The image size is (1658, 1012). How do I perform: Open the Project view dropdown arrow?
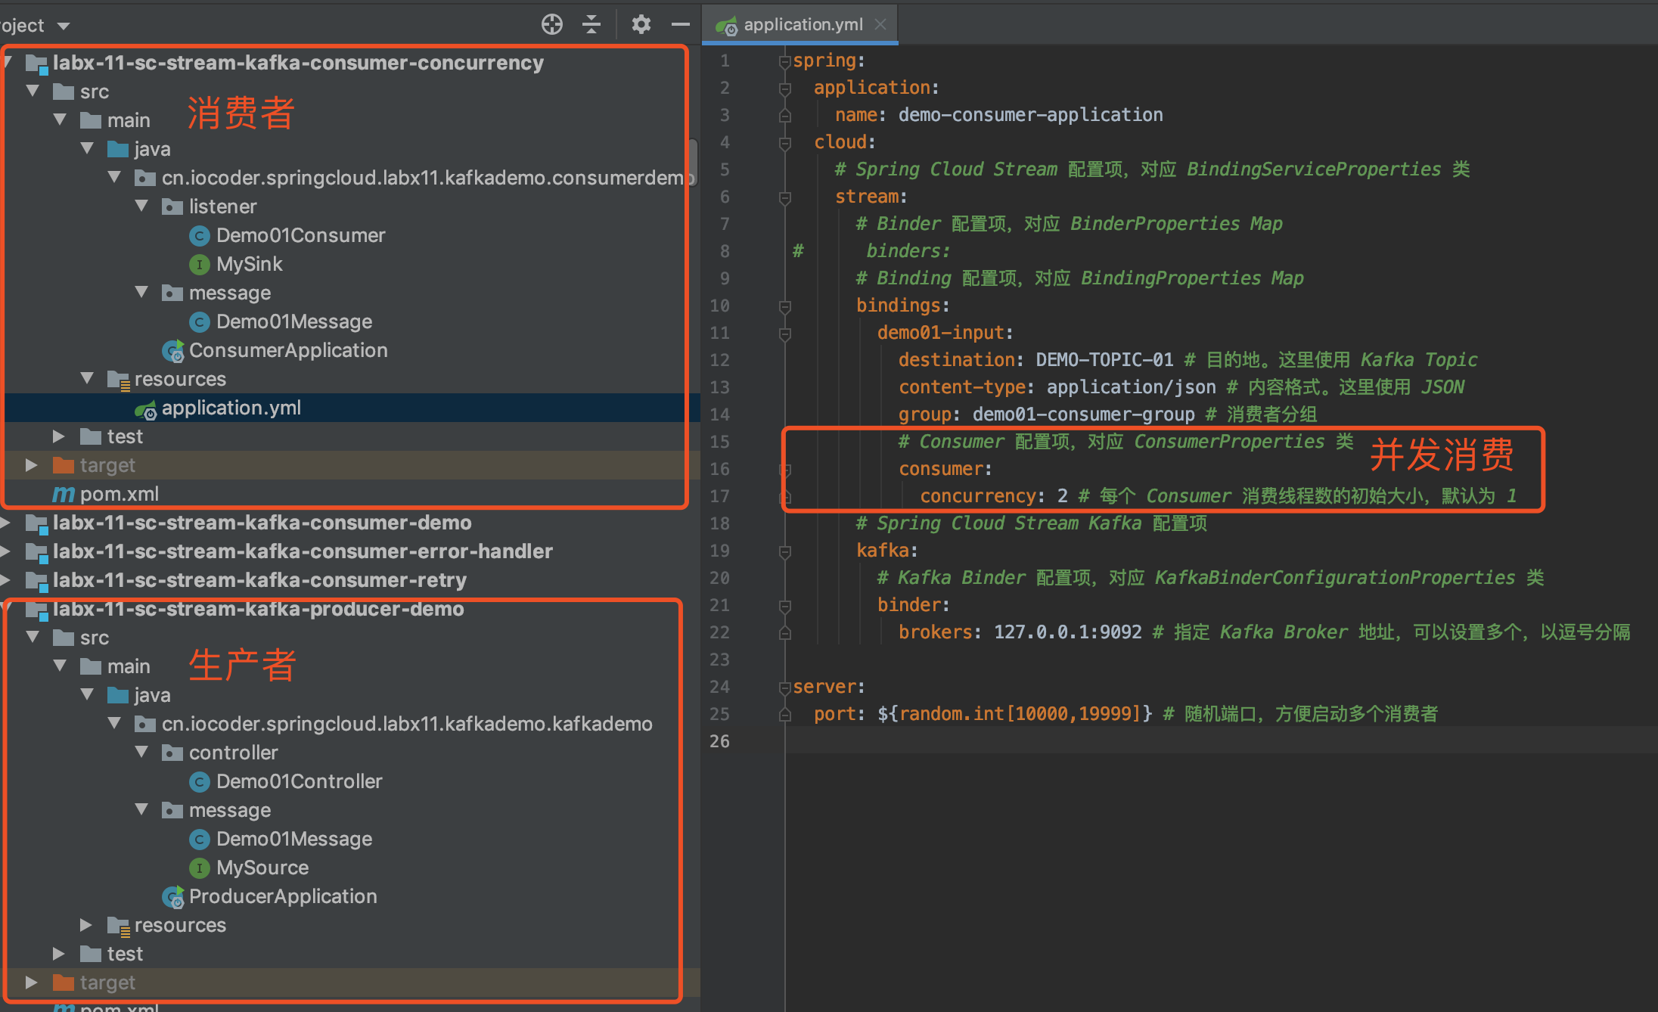click(x=64, y=26)
